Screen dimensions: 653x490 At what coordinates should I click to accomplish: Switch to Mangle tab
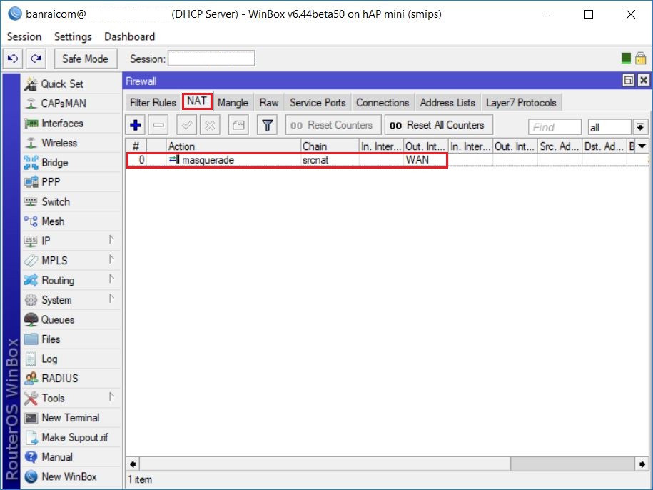(233, 103)
